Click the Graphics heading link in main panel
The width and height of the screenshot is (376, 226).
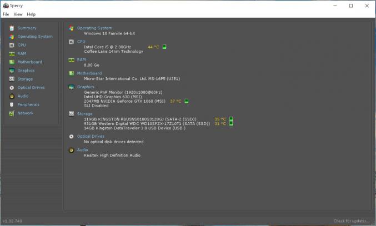(x=86, y=87)
